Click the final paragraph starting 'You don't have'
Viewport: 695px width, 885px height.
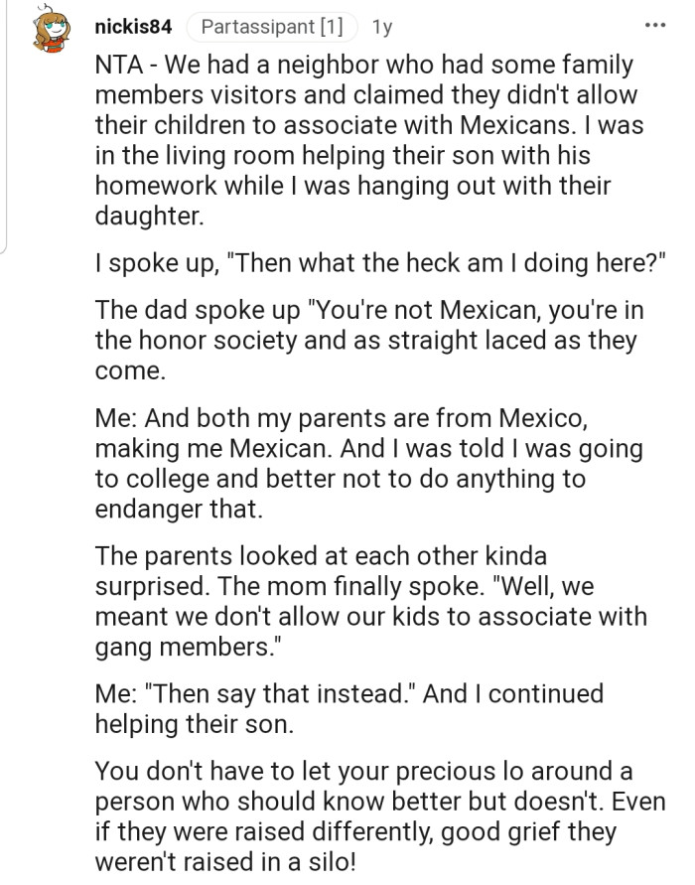coord(369,816)
